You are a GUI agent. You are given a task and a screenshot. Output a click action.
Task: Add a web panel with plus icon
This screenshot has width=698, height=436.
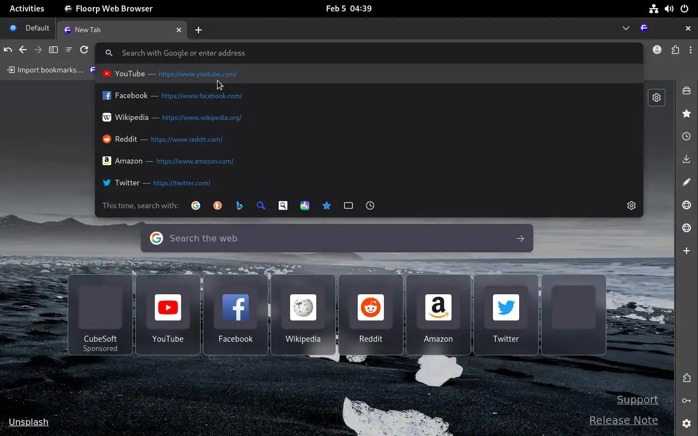tap(687, 251)
